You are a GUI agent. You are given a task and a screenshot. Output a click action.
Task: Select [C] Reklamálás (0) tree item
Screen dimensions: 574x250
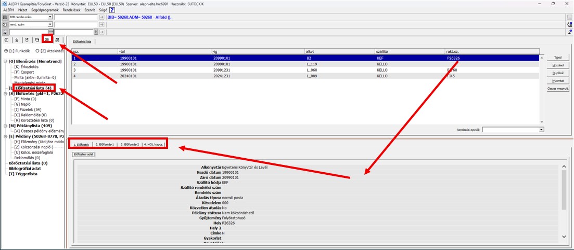click(30, 115)
